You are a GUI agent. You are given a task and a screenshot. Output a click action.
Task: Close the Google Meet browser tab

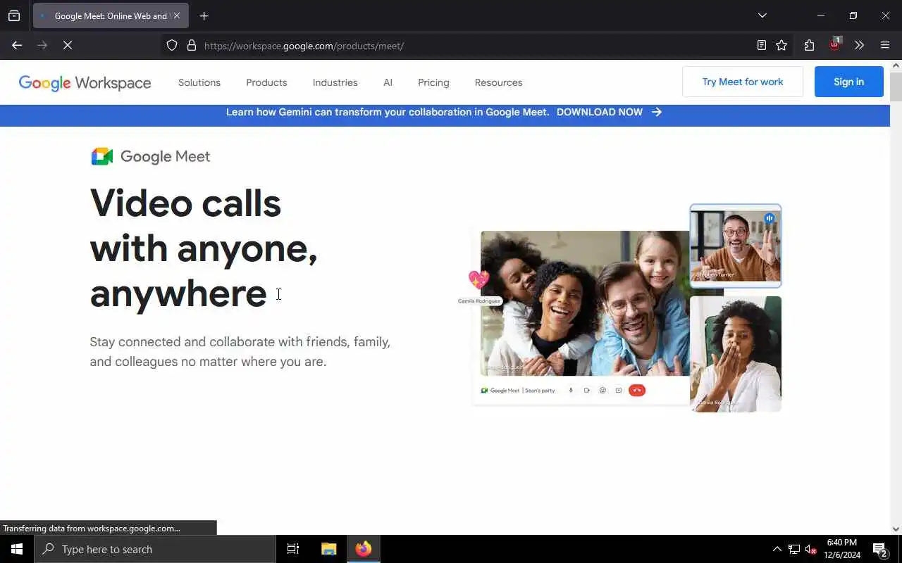176,15
